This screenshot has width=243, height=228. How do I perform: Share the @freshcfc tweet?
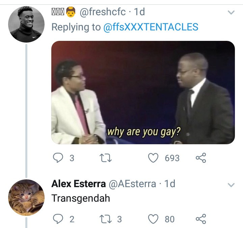[201, 158]
